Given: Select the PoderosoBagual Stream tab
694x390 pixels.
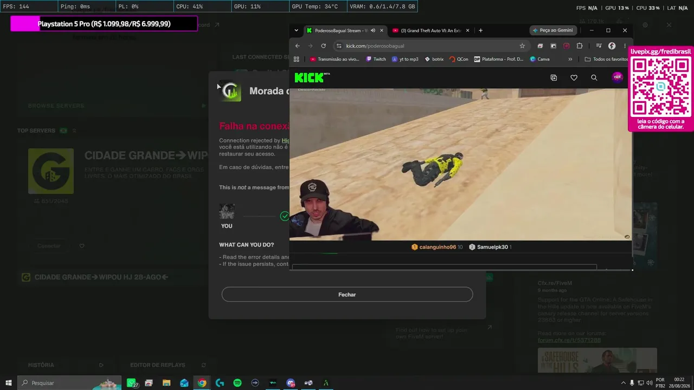Looking at the screenshot, I should 345,30.
